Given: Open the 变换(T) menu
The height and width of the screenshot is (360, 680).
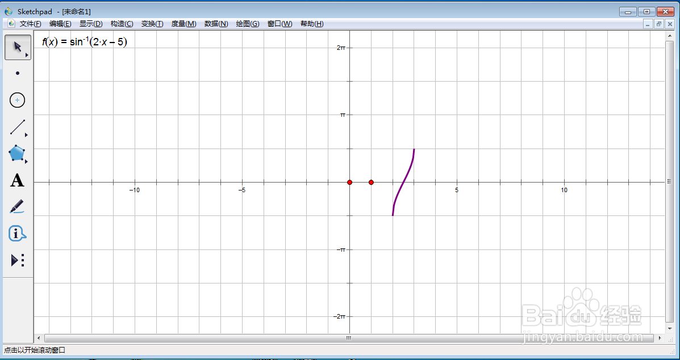Looking at the screenshot, I should [152, 24].
